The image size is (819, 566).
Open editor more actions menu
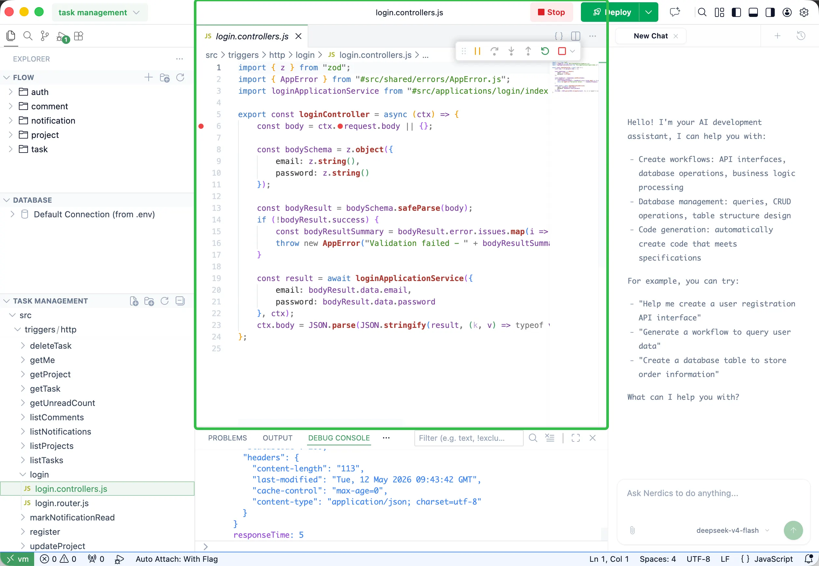[x=592, y=36]
